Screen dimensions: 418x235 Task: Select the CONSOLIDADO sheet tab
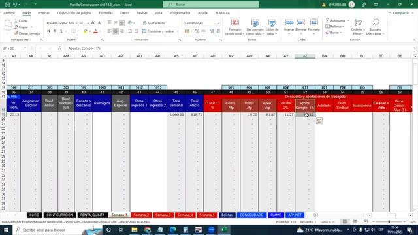coord(251,215)
